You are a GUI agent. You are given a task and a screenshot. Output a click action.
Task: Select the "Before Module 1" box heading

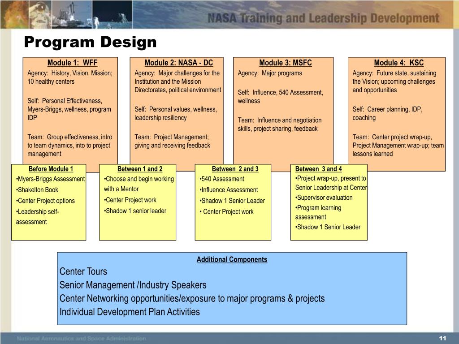[51, 169]
